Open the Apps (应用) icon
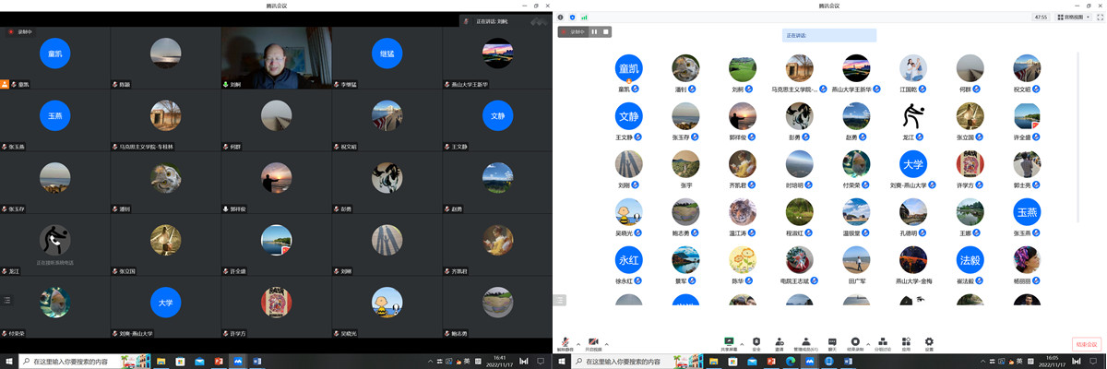Screen dimensions: 1107x369 [x=906, y=342]
